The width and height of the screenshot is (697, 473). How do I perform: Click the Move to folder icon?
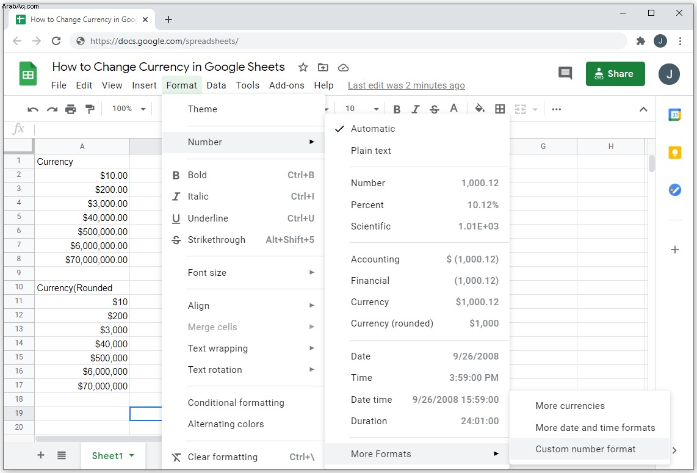click(323, 68)
